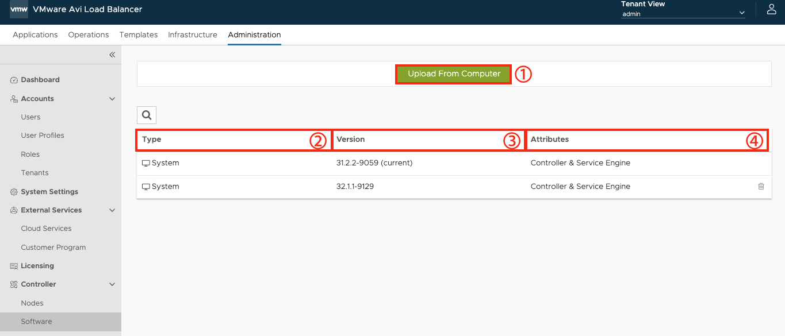Image resolution: width=785 pixels, height=336 pixels.
Task: Click the Controller icon in sidebar
Action: pos(14,284)
